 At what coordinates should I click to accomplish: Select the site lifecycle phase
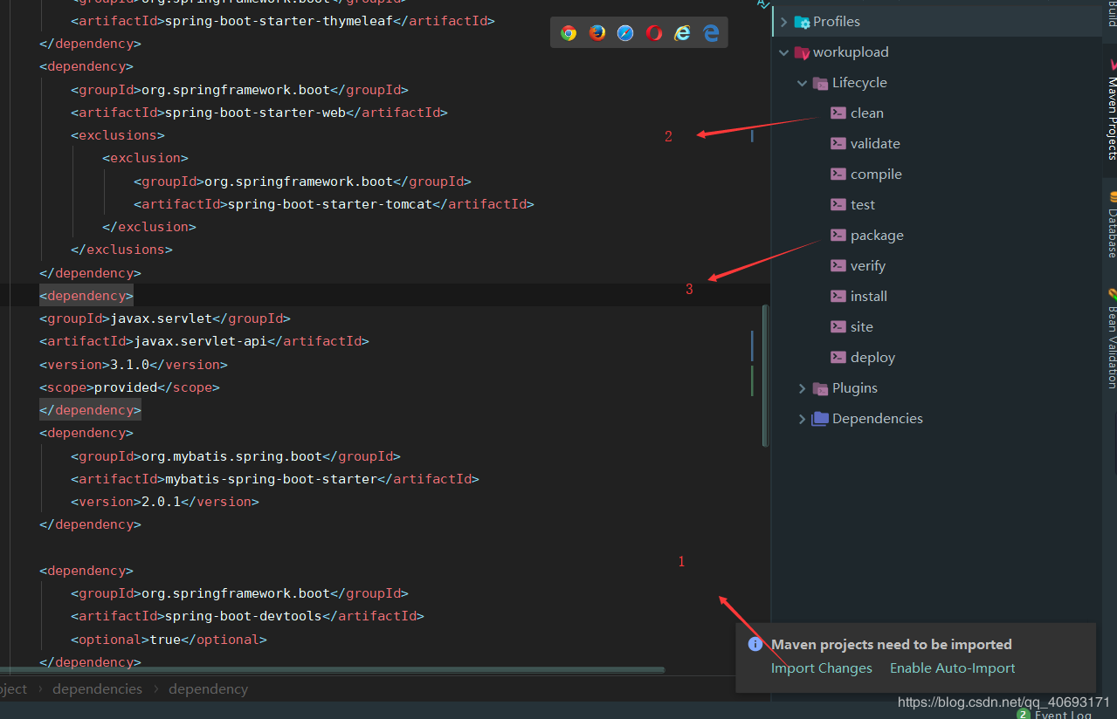[x=862, y=326]
